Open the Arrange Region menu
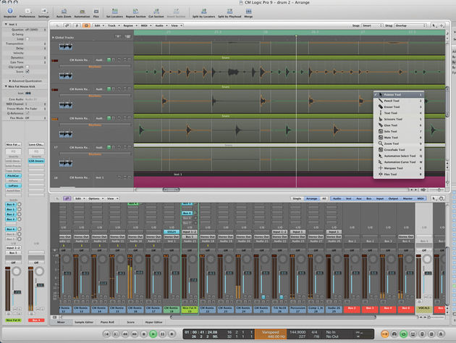 [130, 25]
